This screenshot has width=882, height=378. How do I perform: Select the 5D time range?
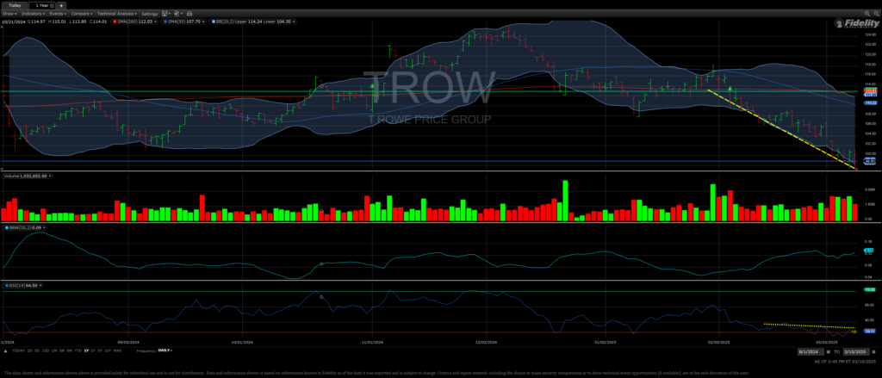pos(37,350)
